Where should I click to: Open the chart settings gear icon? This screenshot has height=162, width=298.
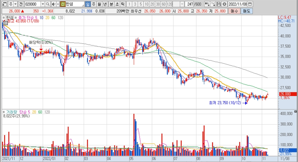pos(224,4)
